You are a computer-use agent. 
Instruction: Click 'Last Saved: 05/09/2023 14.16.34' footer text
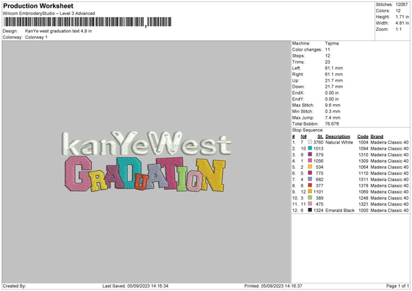(135, 286)
